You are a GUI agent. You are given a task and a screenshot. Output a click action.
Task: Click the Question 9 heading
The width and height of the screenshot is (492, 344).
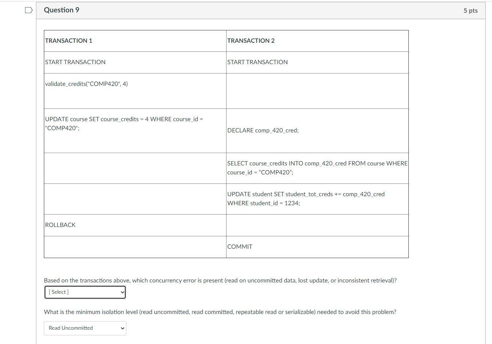[x=61, y=10]
